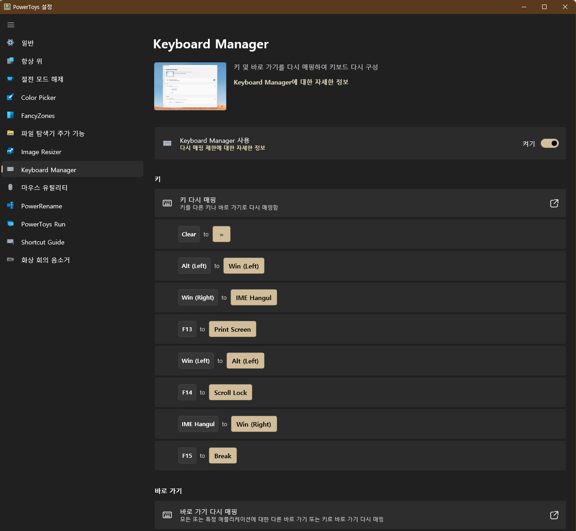
Task: Select 절전 모드 해제 in the sidebar
Action: coord(72,79)
